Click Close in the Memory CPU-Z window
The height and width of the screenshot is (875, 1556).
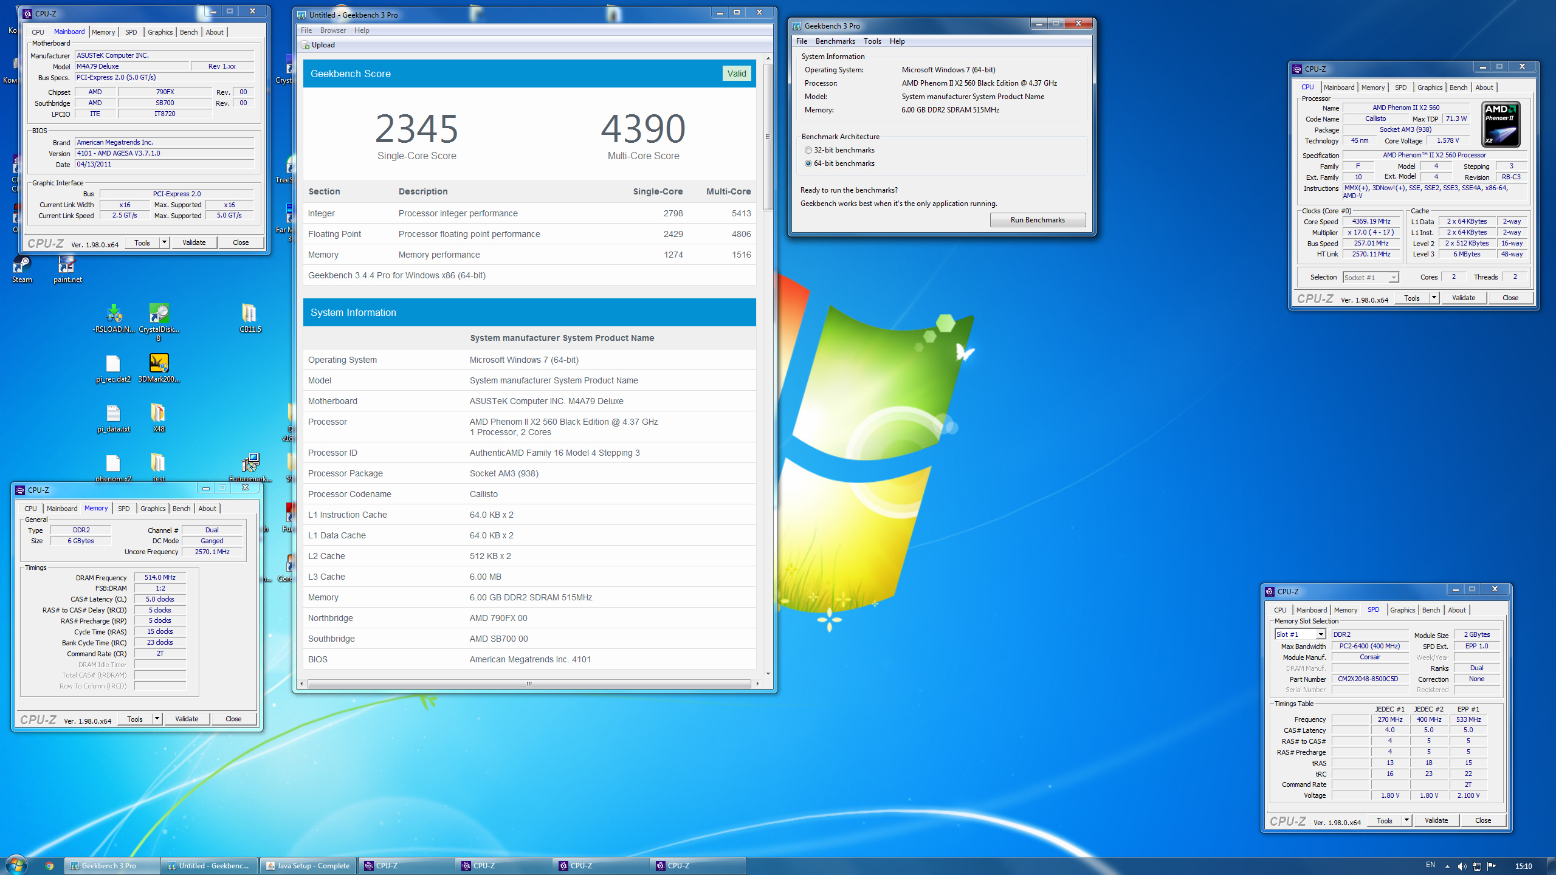coord(233,719)
